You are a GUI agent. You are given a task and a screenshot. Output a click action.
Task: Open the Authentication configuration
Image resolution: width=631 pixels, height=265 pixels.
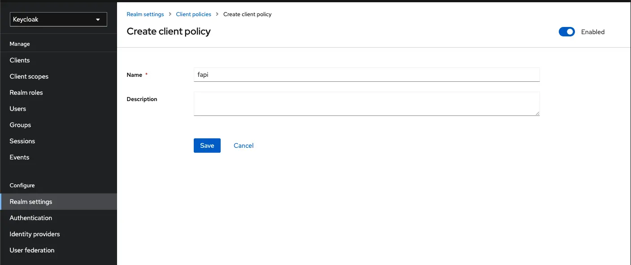[30, 217]
